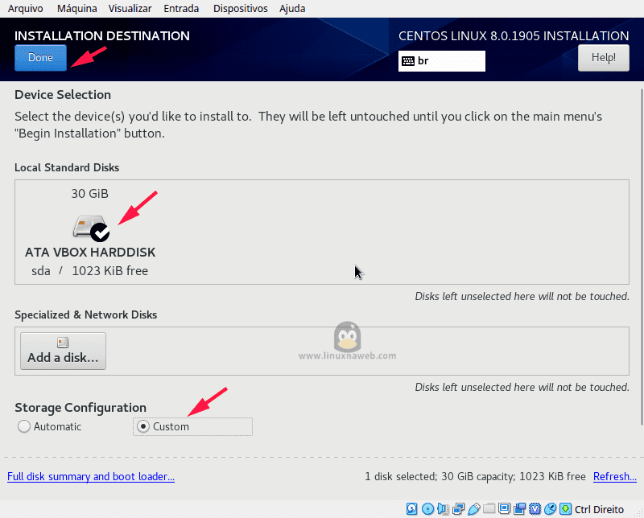Click the Refresh... link
The height and width of the screenshot is (518, 644).
coord(615,476)
